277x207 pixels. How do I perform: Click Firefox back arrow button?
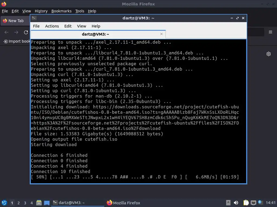pyautogui.click(x=6, y=32)
